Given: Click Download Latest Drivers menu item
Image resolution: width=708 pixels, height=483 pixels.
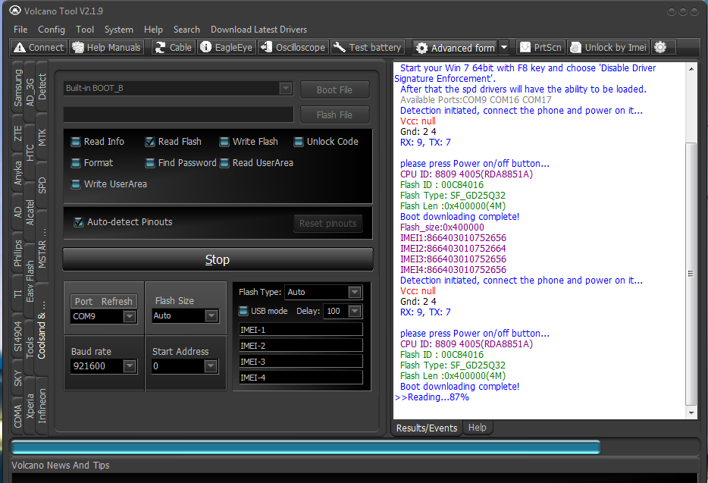Looking at the screenshot, I should tap(258, 30).
